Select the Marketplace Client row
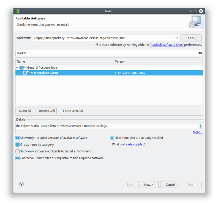This screenshot has width=218, height=206. pyautogui.click(x=109, y=73)
